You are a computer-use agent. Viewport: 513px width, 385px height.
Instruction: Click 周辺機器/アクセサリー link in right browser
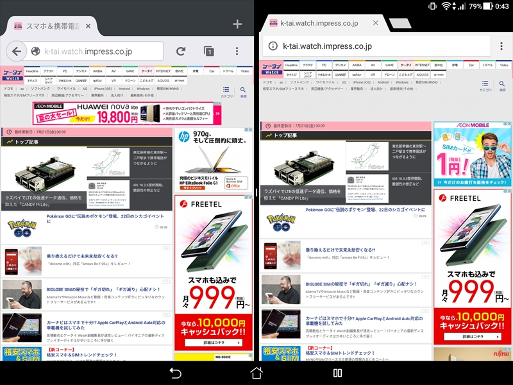327,89
